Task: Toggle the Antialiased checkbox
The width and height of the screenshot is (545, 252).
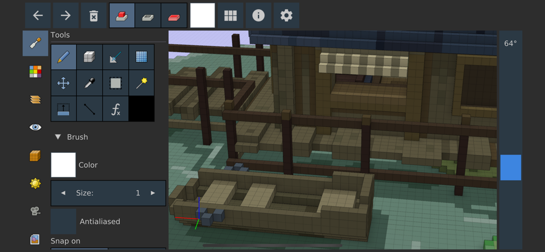Action: (x=63, y=222)
